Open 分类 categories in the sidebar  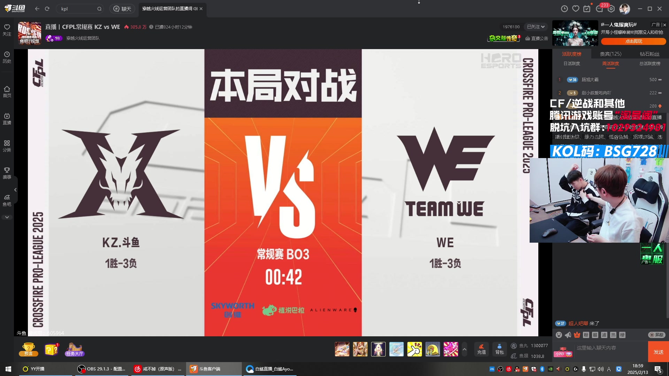(7, 146)
